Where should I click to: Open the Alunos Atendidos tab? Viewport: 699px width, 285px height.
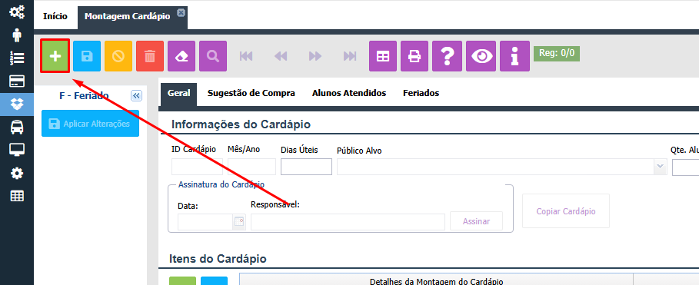tap(349, 93)
